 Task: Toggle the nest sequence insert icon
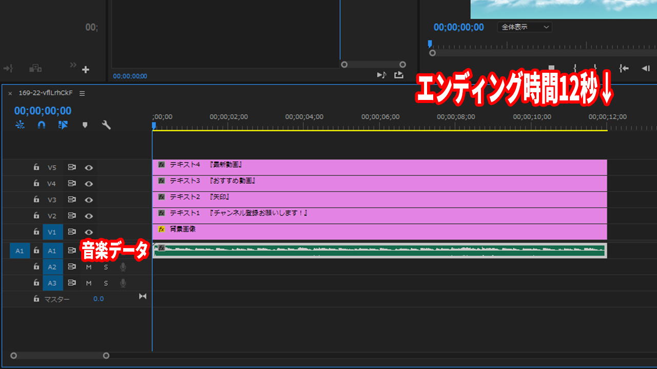tap(20, 125)
